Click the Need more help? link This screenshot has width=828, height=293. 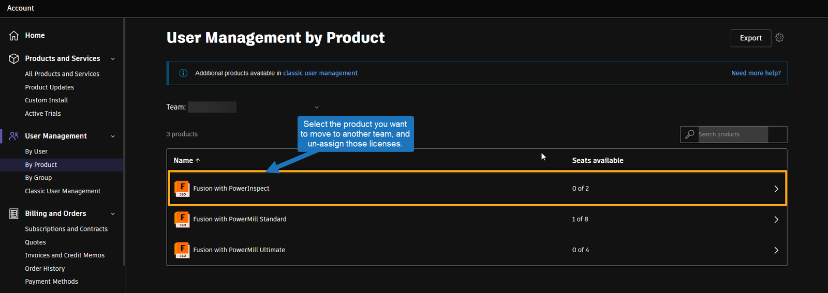coord(756,73)
